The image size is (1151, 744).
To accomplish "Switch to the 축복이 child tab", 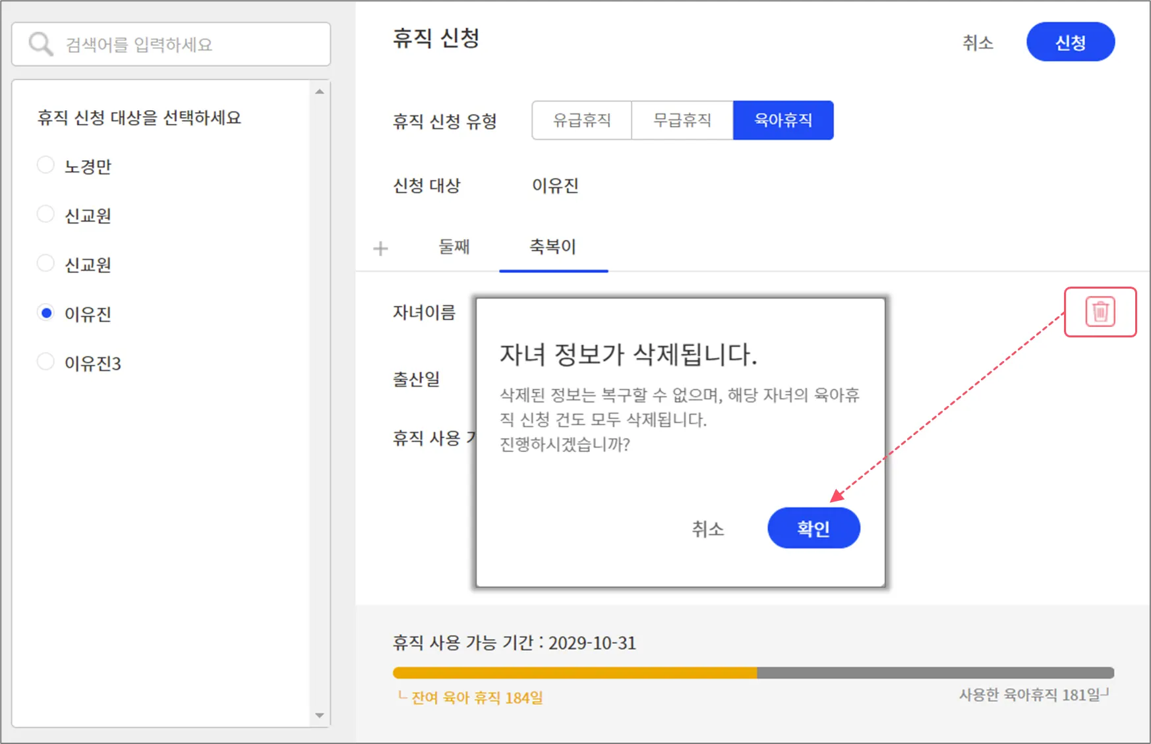I will [553, 247].
